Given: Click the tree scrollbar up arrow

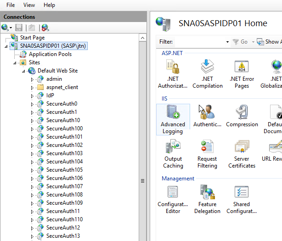Looking at the screenshot, I should pyautogui.click(x=143, y=38).
